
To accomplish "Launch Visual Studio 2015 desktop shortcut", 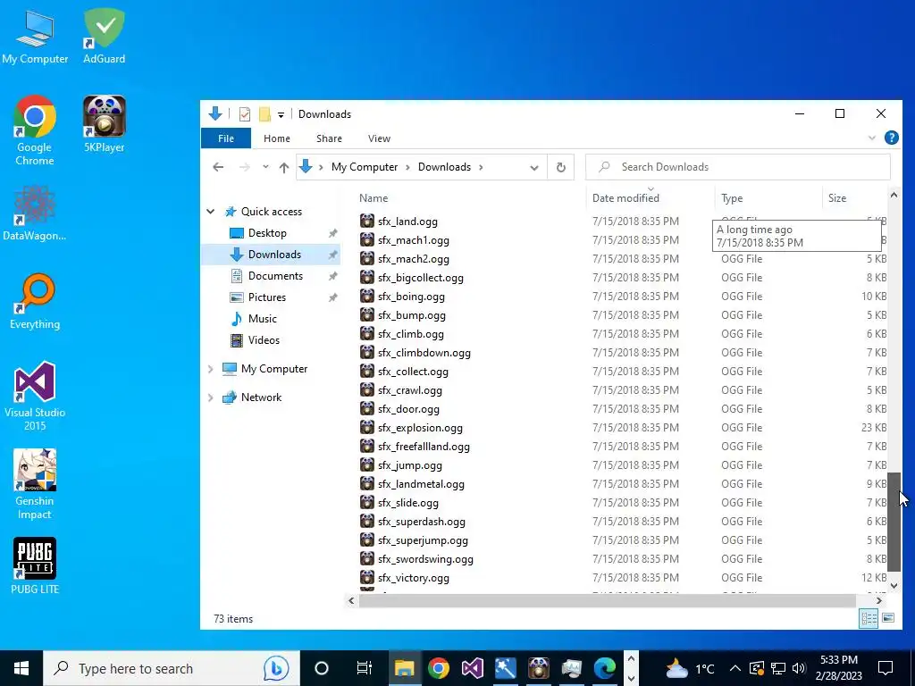I will 35,397.
